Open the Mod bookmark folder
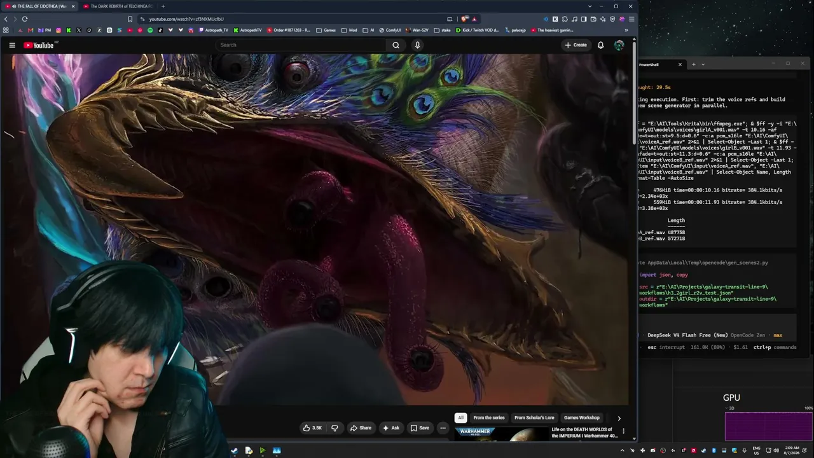Screen dimensions: 814x458 click(349, 30)
